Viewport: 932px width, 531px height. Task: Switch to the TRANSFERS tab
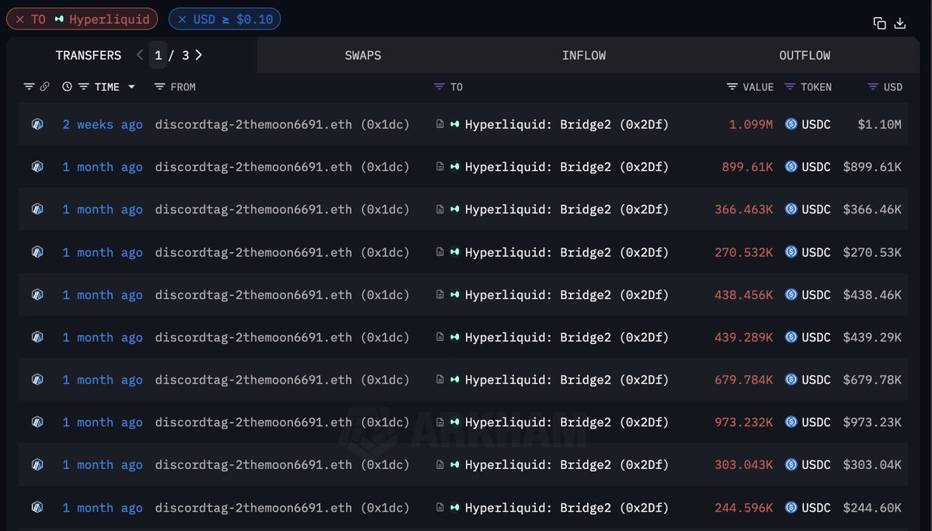[89, 55]
